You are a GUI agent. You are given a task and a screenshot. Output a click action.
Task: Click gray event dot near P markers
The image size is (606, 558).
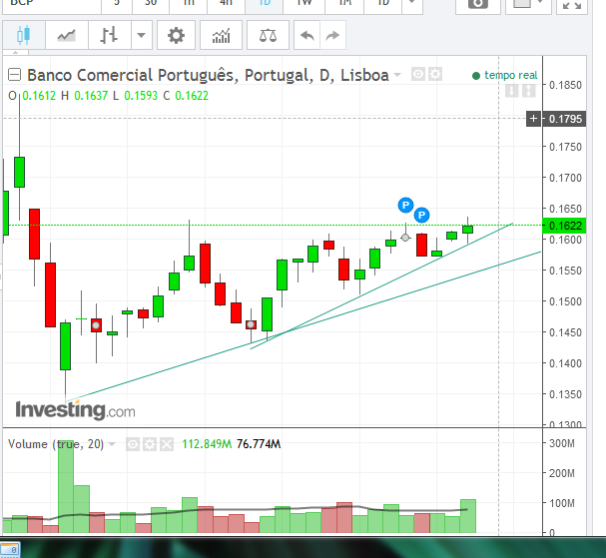tap(405, 238)
